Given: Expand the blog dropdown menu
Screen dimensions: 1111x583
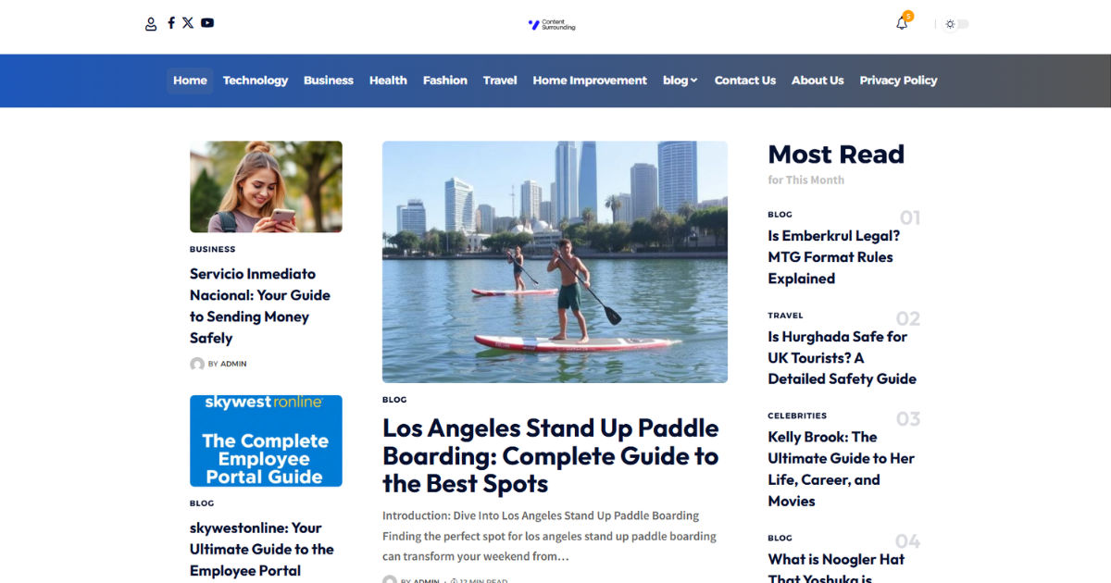Looking at the screenshot, I should [680, 81].
